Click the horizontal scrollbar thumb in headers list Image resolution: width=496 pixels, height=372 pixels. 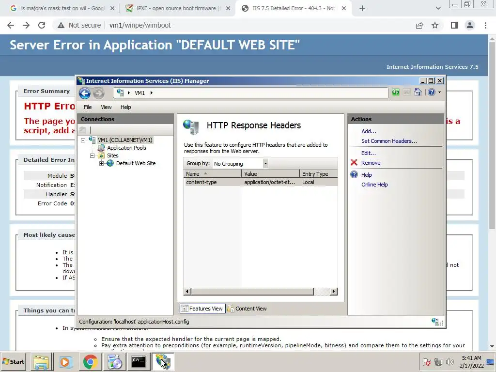252,291
